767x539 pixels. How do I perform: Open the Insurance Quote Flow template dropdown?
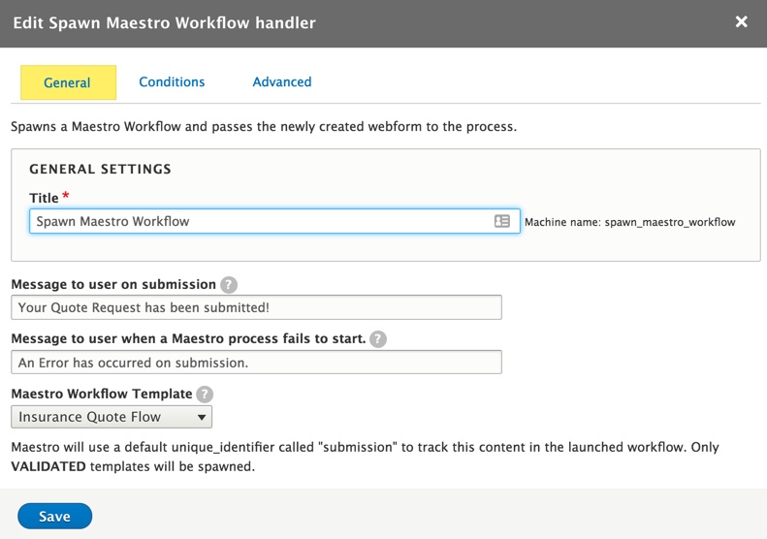[x=112, y=417]
